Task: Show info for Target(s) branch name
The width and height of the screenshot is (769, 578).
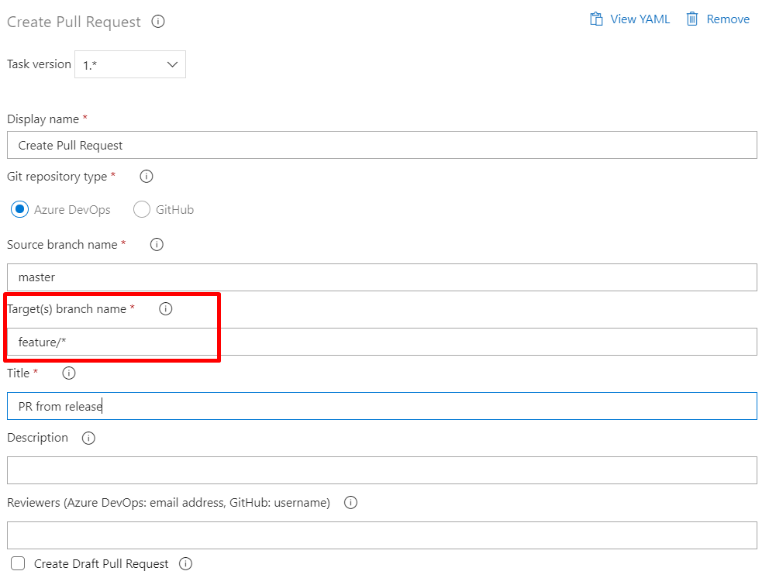Action: pos(165,309)
